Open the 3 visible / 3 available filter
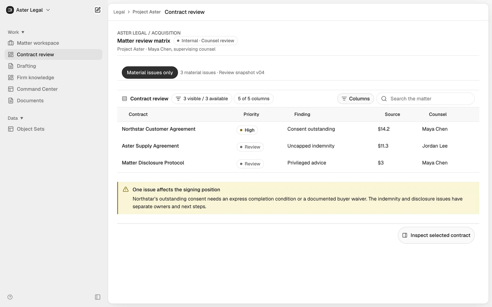 coord(202,99)
